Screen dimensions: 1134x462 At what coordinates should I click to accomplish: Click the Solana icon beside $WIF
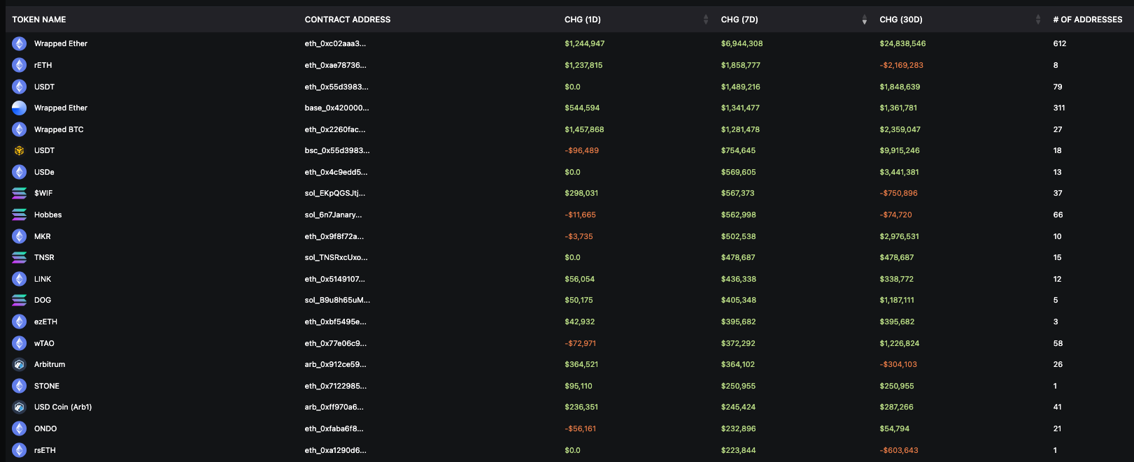[x=20, y=193]
